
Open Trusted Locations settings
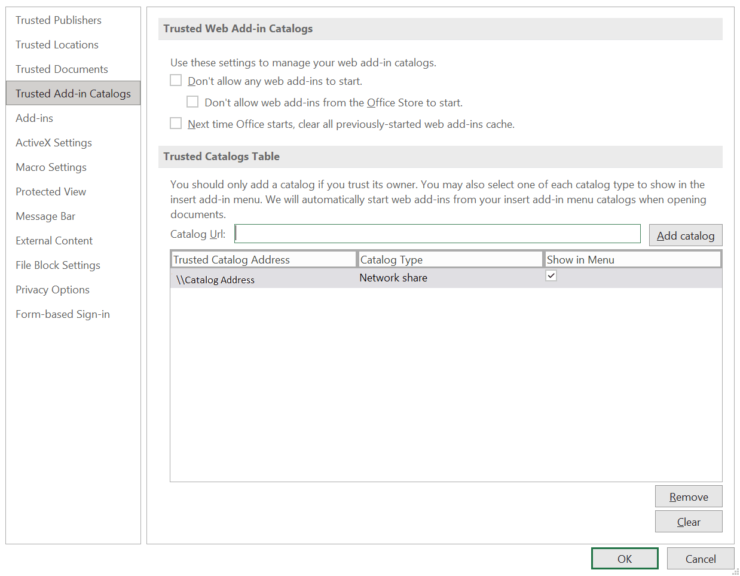coord(57,44)
